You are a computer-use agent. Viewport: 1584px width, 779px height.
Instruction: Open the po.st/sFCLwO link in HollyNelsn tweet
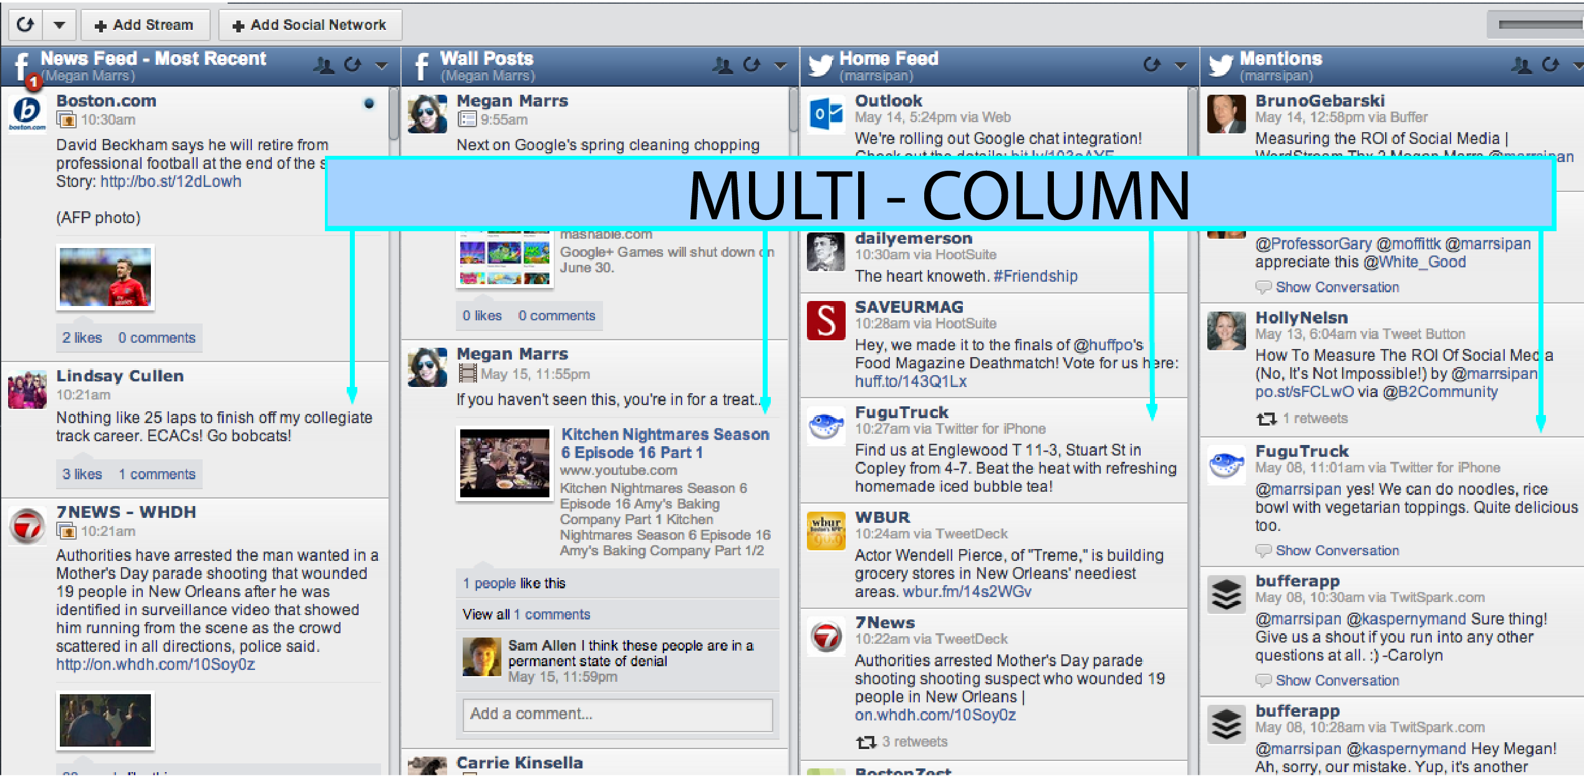click(x=1304, y=391)
